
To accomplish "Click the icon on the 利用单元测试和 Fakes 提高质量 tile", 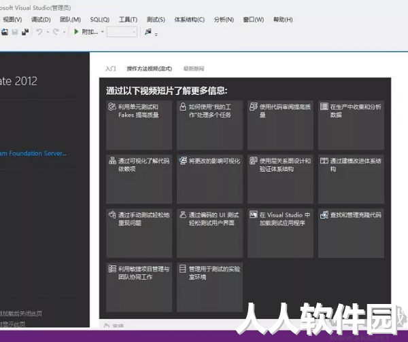I will 112,107.
